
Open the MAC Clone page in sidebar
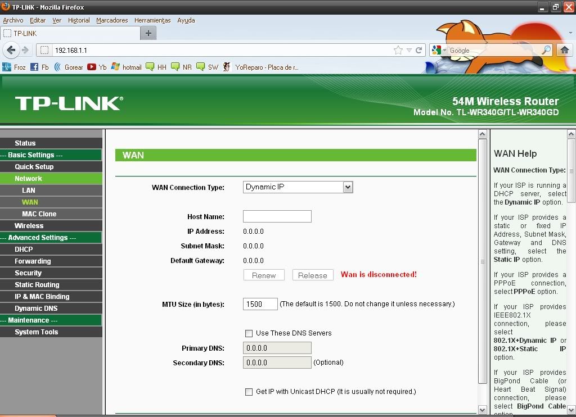(39, 214)
